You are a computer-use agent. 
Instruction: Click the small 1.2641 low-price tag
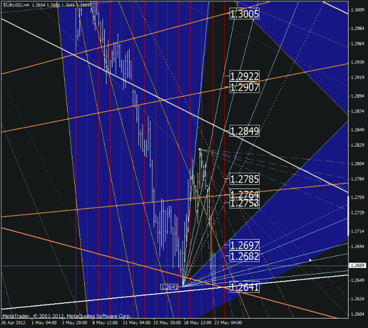169,287
